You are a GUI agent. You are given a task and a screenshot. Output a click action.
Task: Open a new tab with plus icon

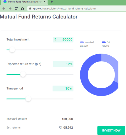point(52,2)
